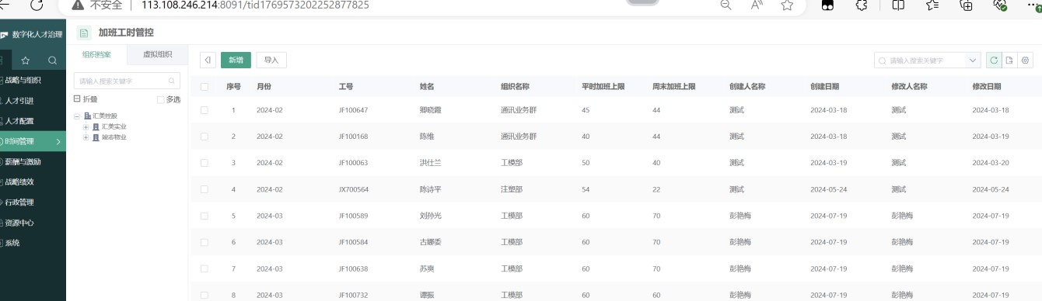Tick the header select-all checkbox
The width and height of the screenshot is (1042, 301).
click(204, 87)
